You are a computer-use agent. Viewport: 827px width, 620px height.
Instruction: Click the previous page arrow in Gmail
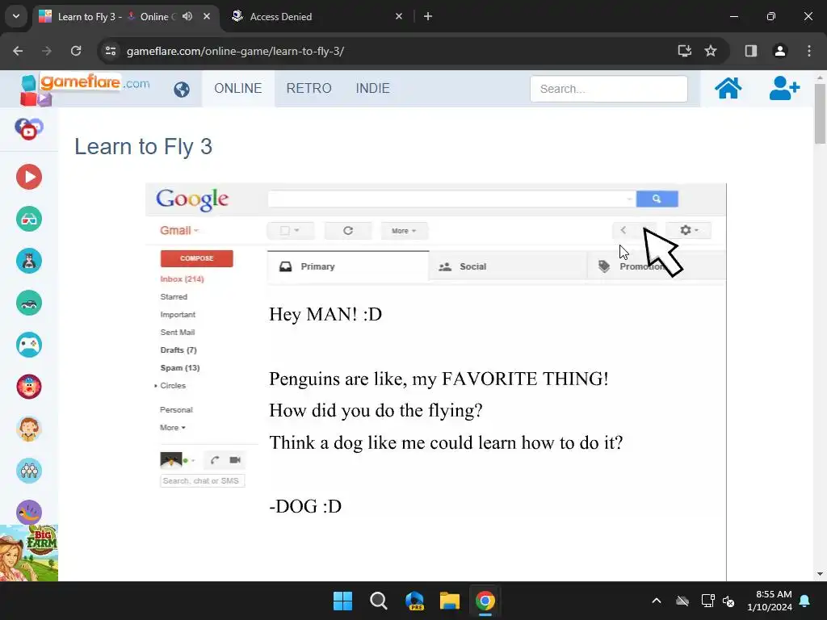coord(623,230)
